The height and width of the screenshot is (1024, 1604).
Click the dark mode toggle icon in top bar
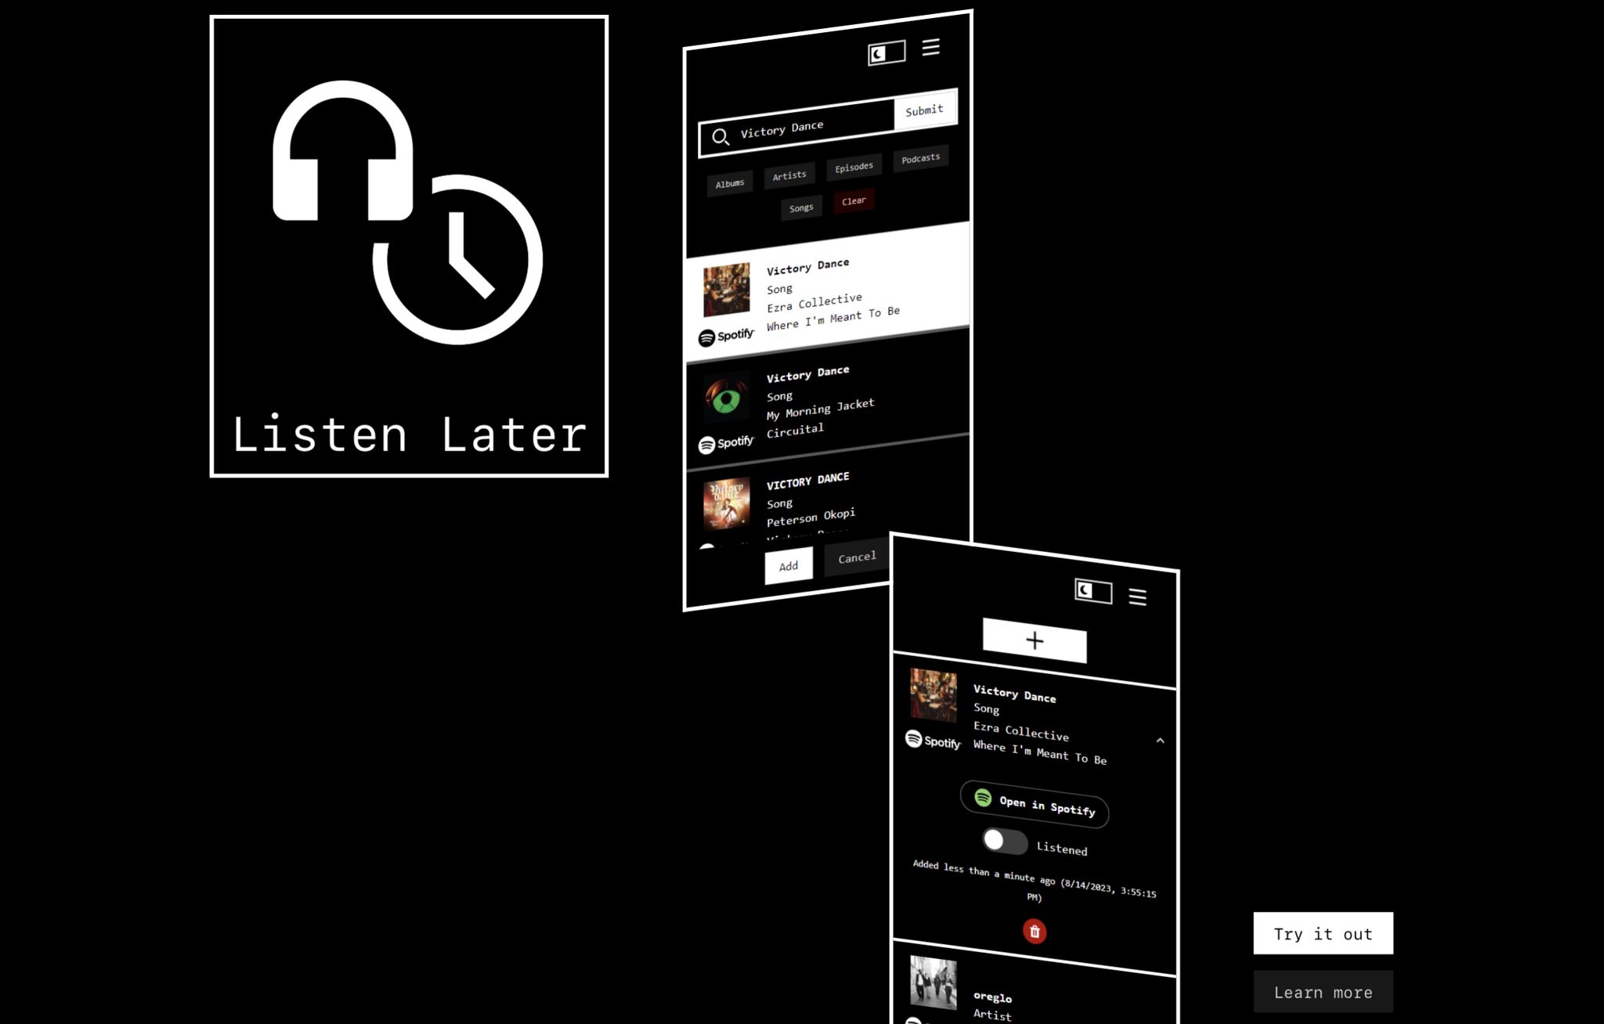coord(883,48)
